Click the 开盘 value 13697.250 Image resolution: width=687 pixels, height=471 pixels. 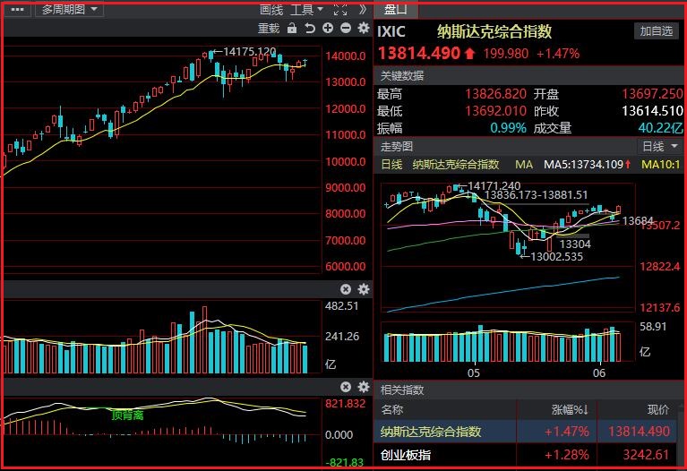pos(652,94)
